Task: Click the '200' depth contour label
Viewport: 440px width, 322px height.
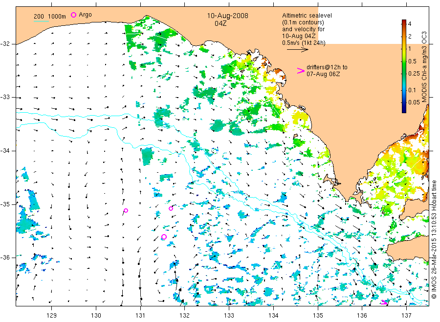Action: (x=39, y=17)
